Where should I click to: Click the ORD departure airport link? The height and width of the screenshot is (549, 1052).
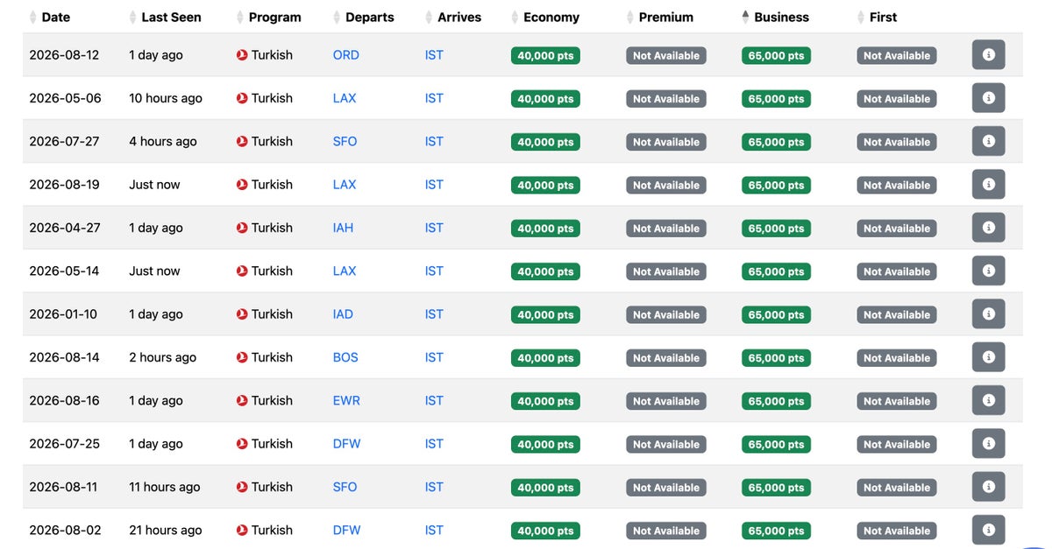pos(345,55)
